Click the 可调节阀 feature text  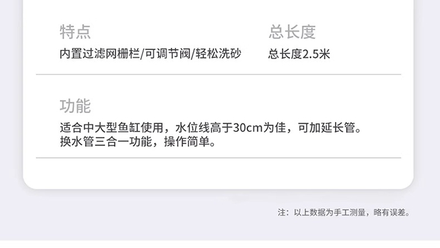point(168,53)
